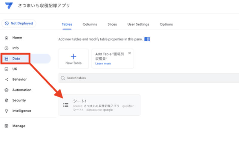Open the User Settings tab
239x158 pixels.
tap(138, 24)
